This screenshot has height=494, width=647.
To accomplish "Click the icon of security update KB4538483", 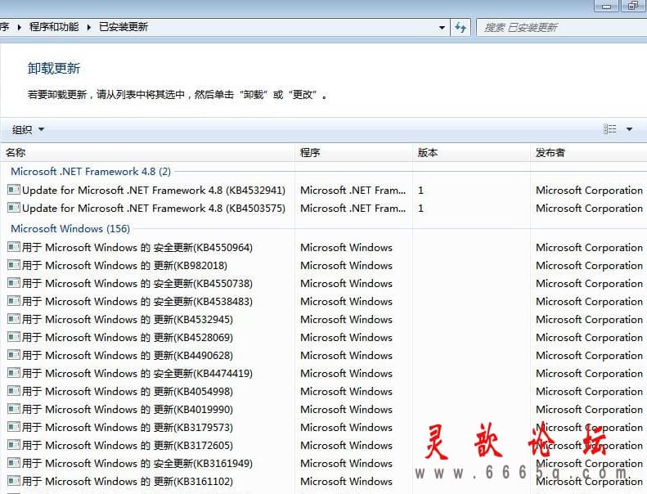I will (x=14, y=301).
